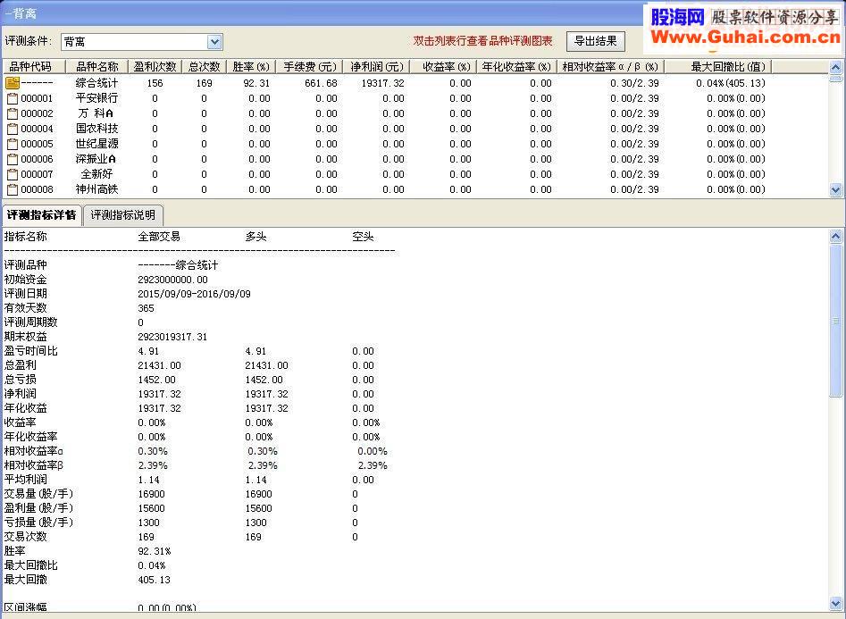Image resolution: width=846 pixels, height=619 pixels.
Task: Sort by 收益率(%) column header
Action: (x=444, y=66)
